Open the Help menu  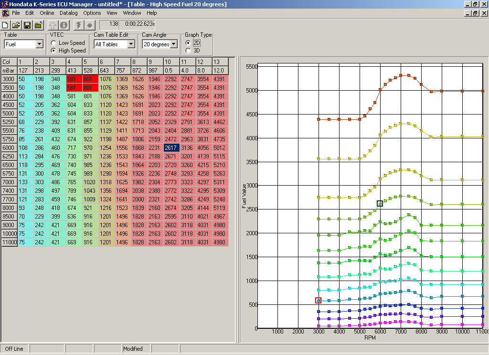point(152,13)
